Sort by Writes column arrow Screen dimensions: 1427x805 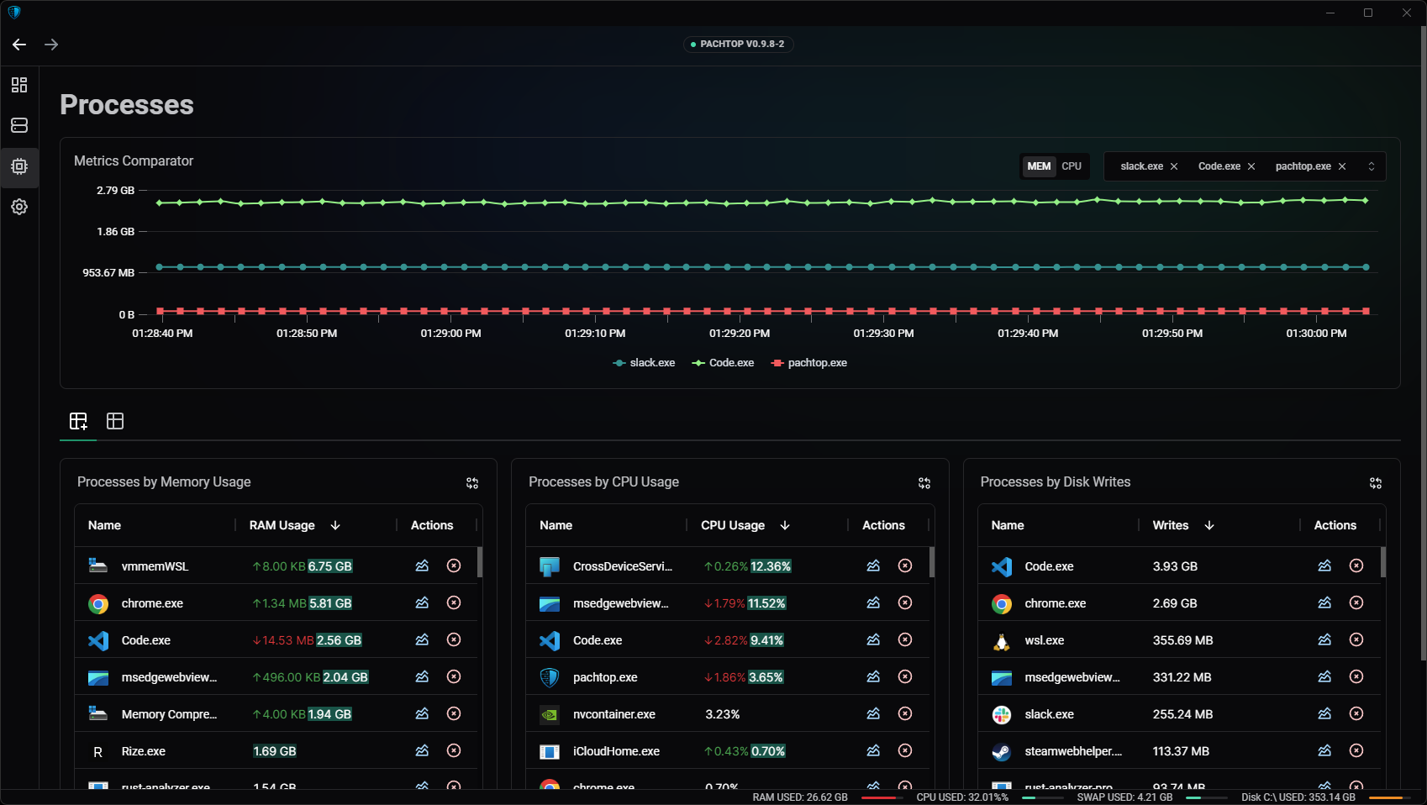tap(1209, 525)
